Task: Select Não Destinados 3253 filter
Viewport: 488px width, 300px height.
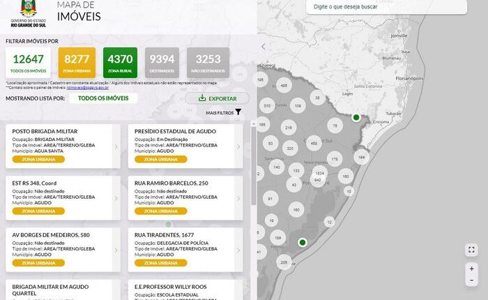Action: [208, 62]
